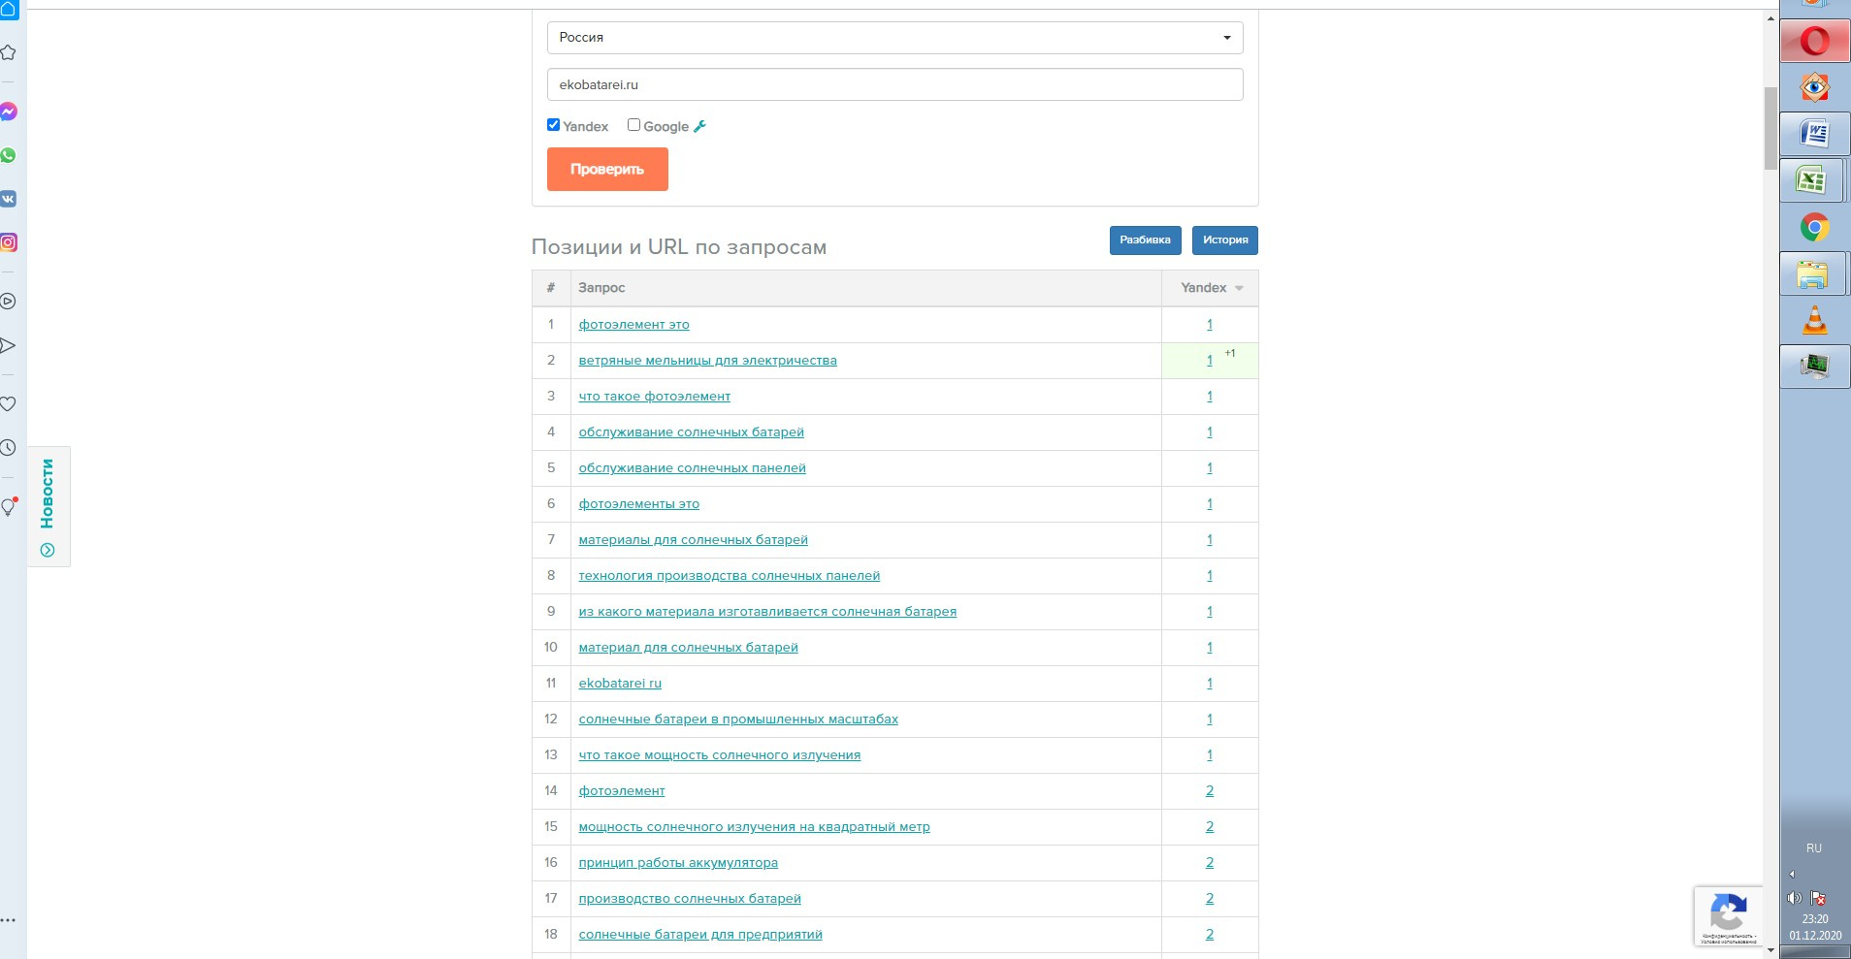Open VK in the Opera sidebar
The image size is (1851, 959).
[x=9, y=199]
